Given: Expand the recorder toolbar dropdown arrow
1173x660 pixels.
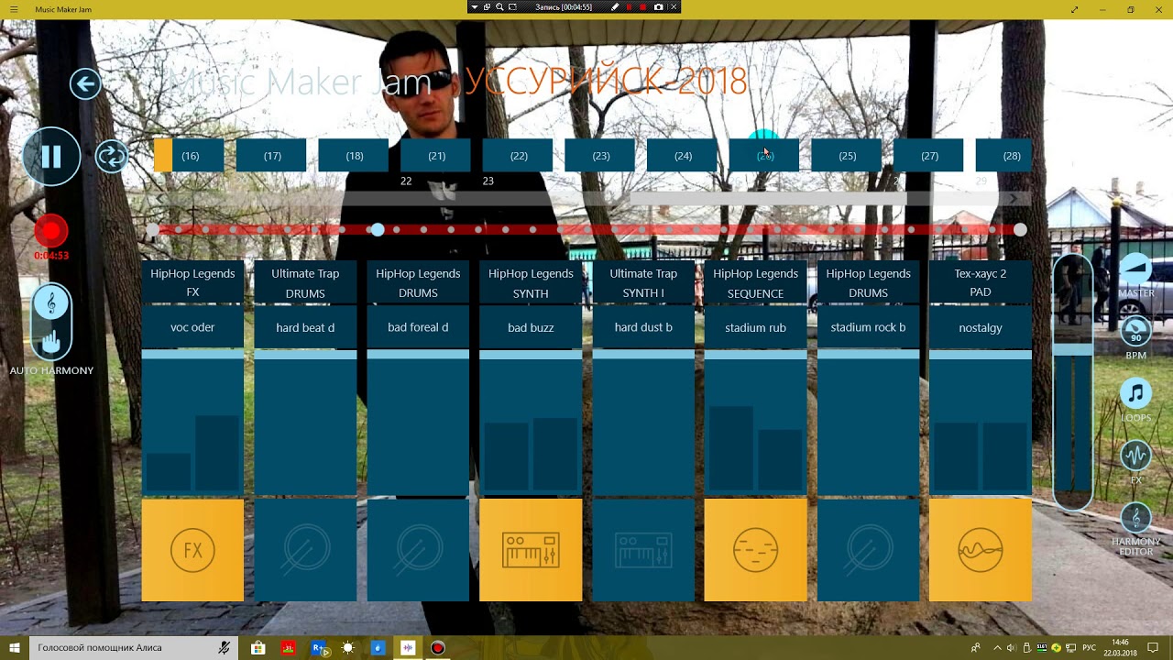Looking at the screenshot, I should (x=475, y=6).
